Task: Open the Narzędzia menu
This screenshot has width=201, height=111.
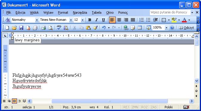Action: [80, 12]
